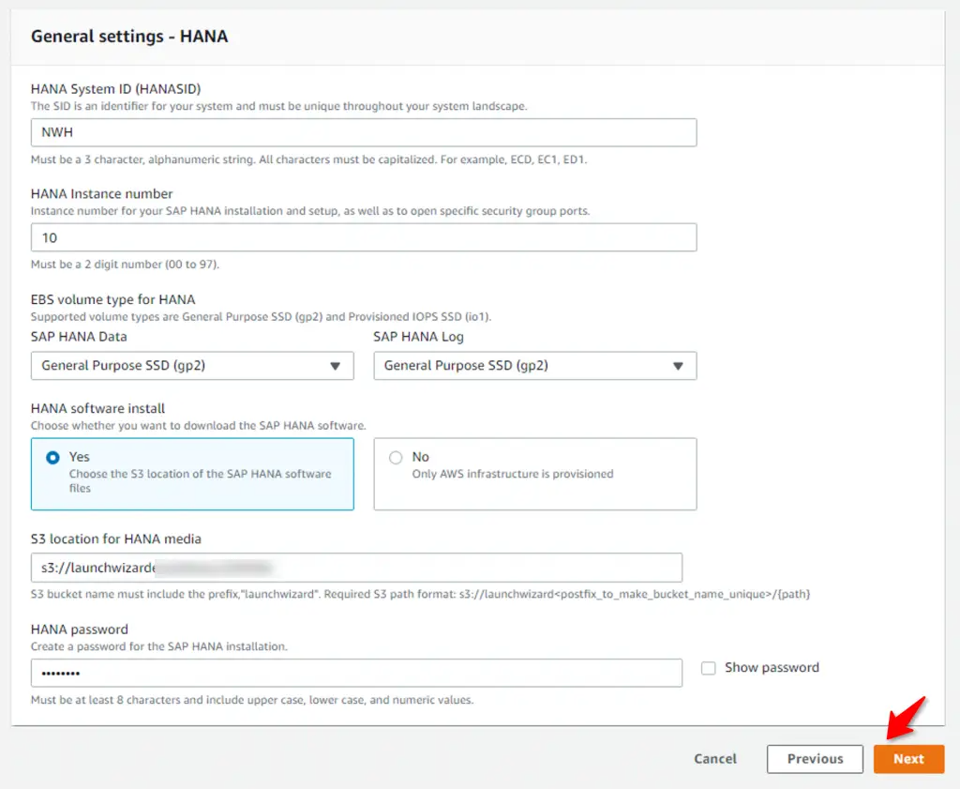This screenshot has width=960, height=789.
Task: Click the EBS volume type for HANA label
Action: (113, 299)
